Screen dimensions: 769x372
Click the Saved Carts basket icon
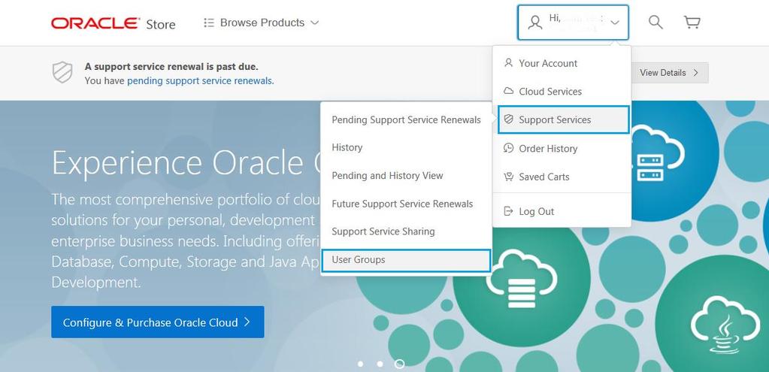click(x=509, y=177)
